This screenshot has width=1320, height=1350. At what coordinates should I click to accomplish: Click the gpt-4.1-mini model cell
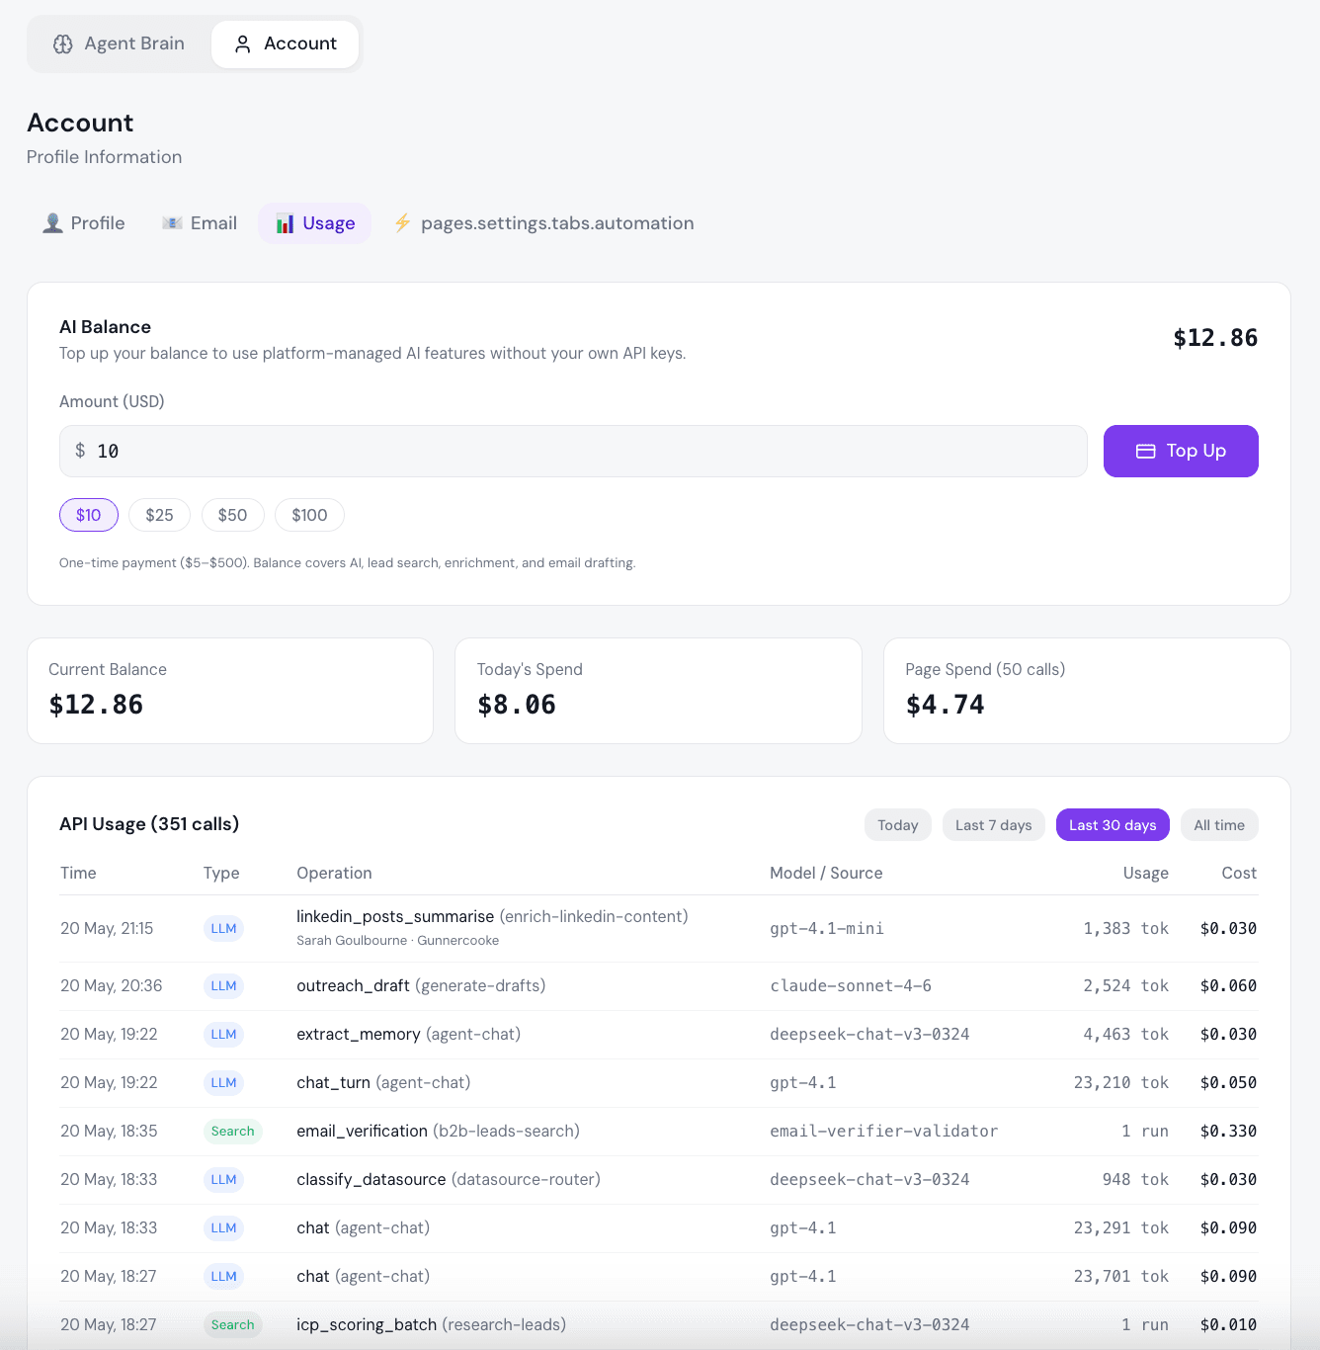[827, 928]
